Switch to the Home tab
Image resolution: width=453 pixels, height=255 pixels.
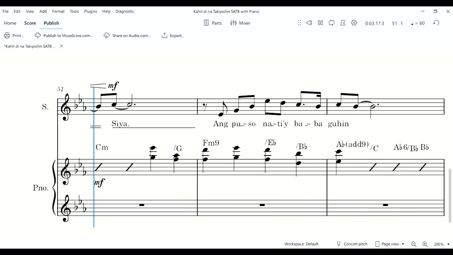coord(10,23)
